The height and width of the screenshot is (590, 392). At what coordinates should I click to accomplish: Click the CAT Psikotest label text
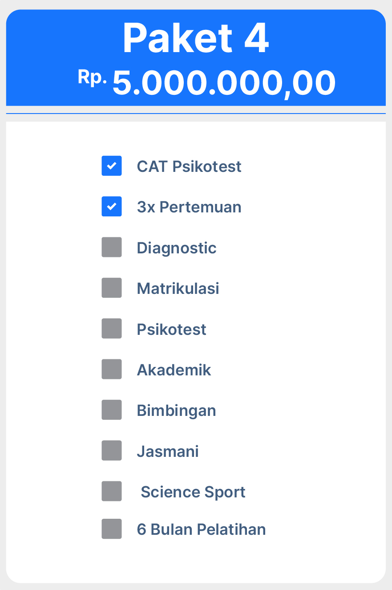pos(189,167)
